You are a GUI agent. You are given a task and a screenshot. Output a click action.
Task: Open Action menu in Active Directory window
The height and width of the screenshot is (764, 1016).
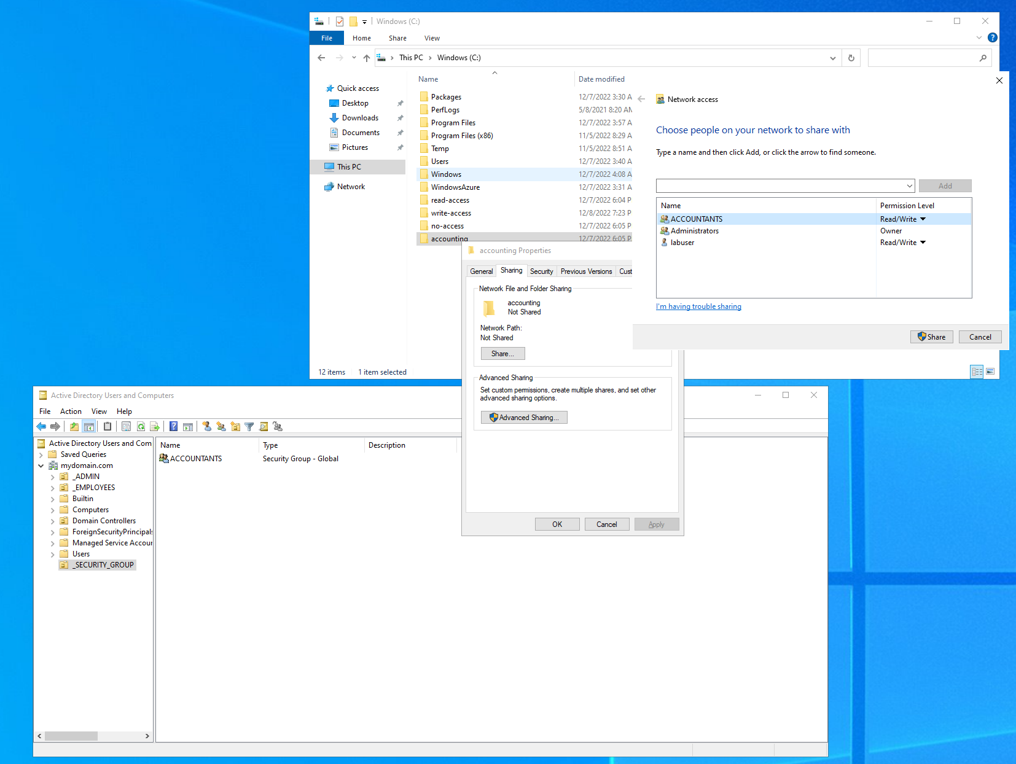click(x=71, y=411)
